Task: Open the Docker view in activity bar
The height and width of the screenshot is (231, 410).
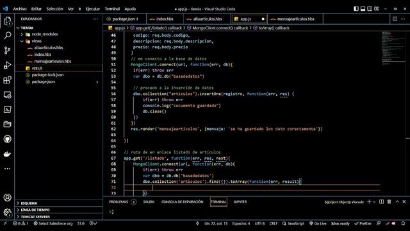Action: pos(7,154)
